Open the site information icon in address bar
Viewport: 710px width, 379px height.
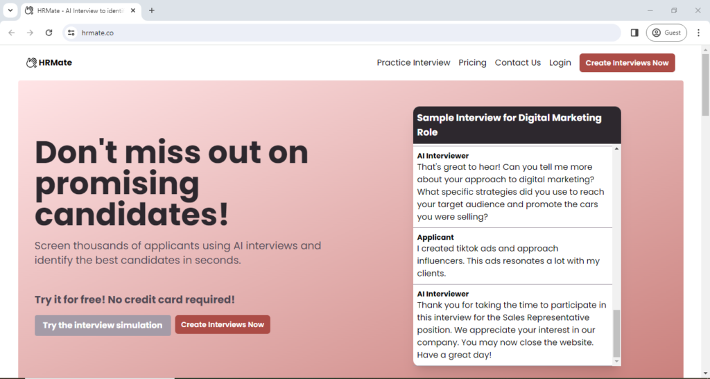pyautogui.click(x=71, y=33)
